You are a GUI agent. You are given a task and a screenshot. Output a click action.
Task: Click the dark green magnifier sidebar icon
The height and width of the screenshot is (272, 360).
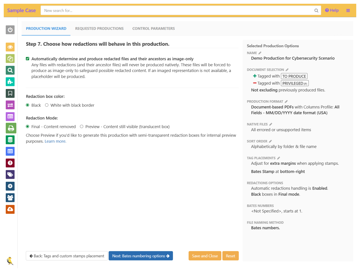[10, 70]
